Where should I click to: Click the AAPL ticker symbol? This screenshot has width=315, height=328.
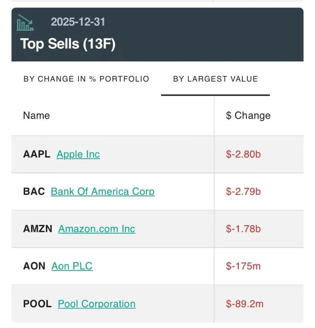pos(37,154)
